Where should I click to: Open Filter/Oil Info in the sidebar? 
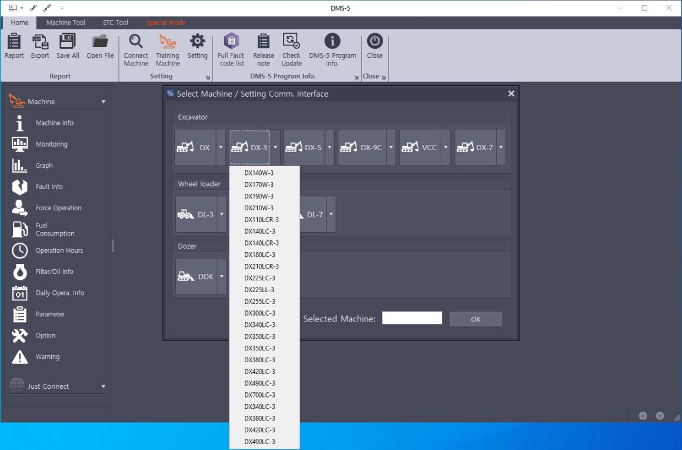pyautogui.click(x=54, y=272)
